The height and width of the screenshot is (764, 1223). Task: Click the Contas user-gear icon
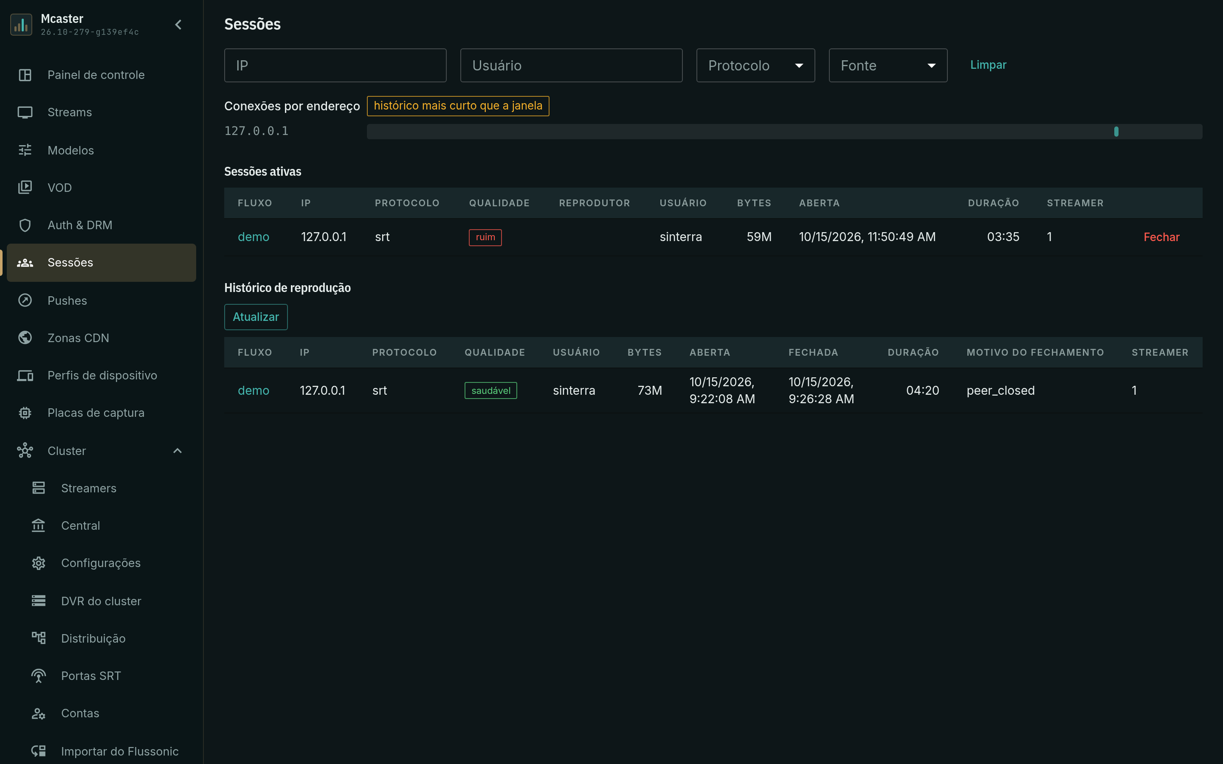coord(38,713)
